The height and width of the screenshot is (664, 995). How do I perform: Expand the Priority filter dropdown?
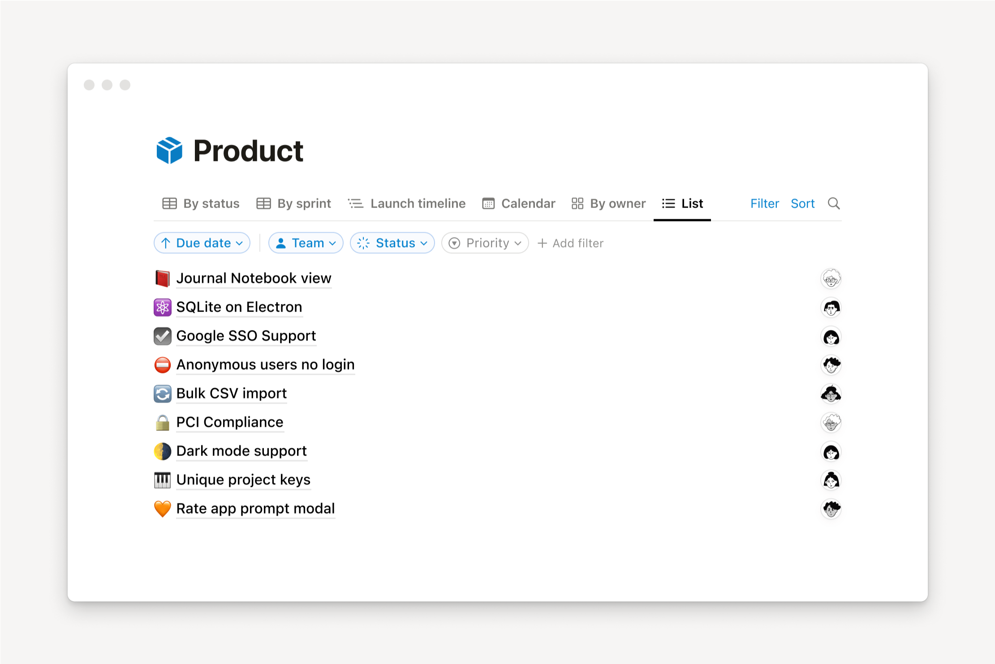point(485,243)
